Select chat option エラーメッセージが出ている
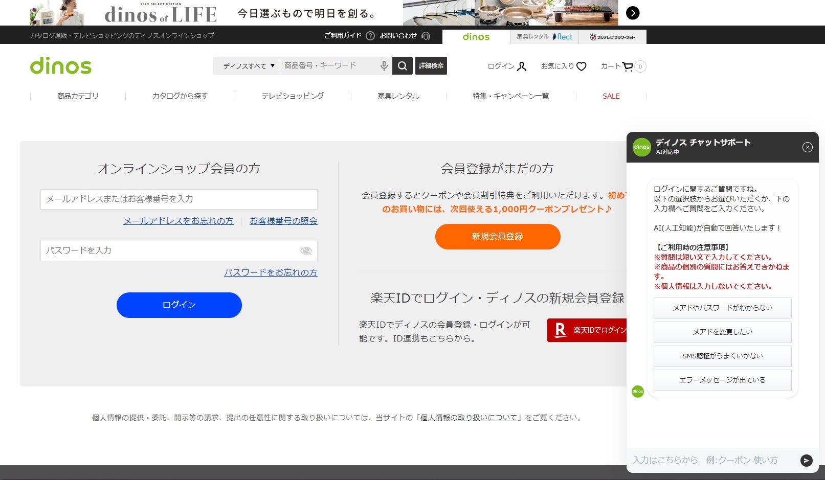 (x=723, y=380)
